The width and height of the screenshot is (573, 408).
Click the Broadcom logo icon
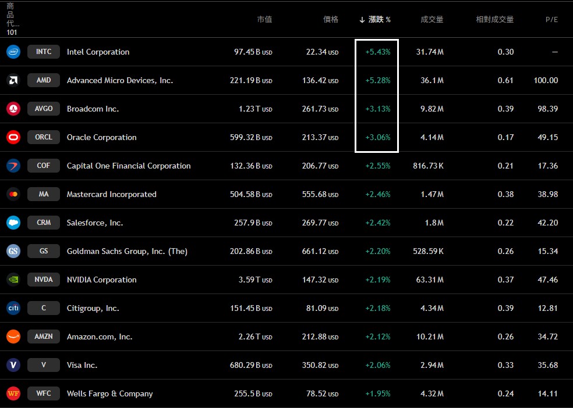tap(13, 109)
